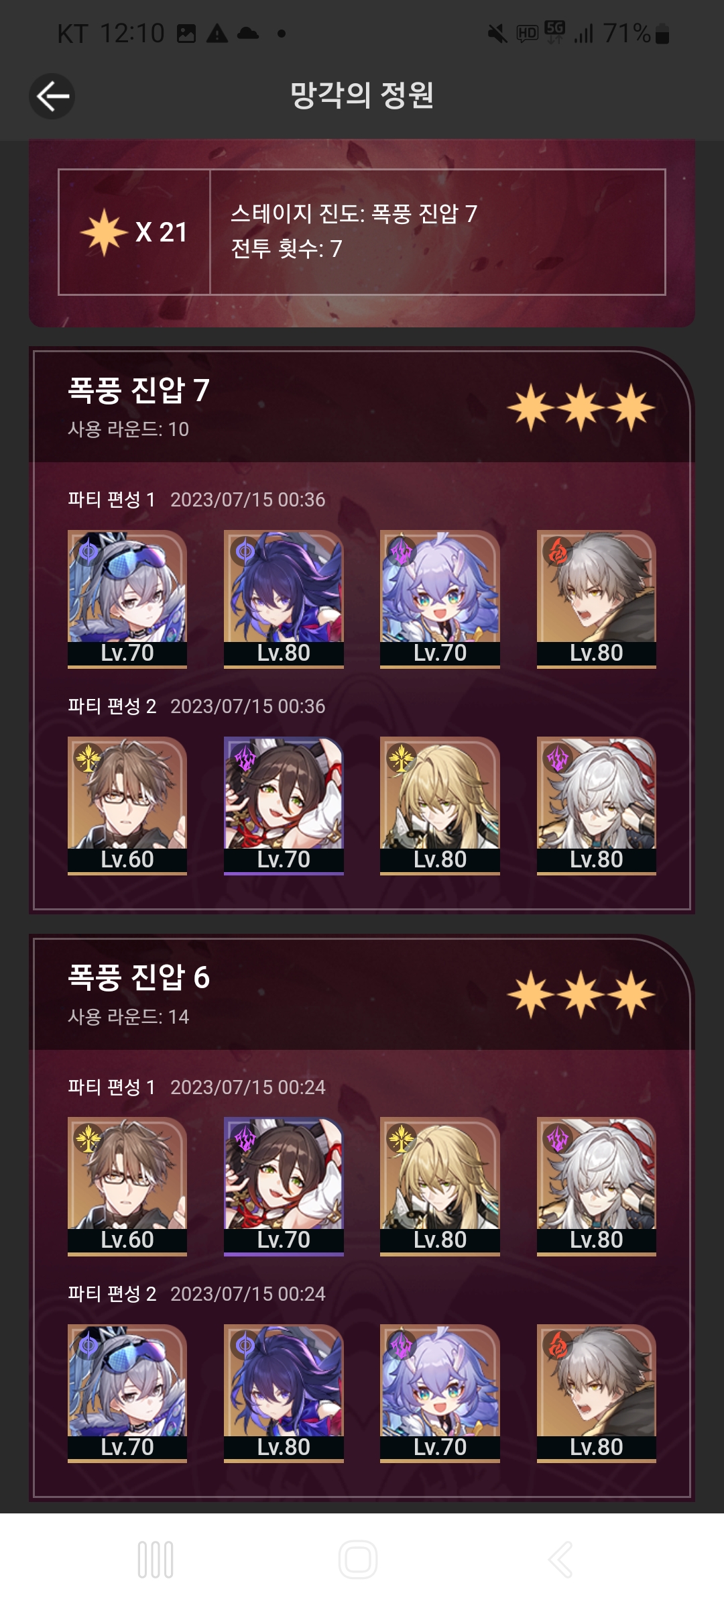Select white-haired Lv.80 character in 폭풍 진압 7 party 2
This screenshot has height=1610, width=724.
coord(597,806)
